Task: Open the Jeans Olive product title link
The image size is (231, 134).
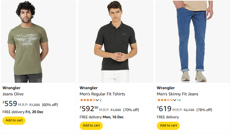Action: point(13,94)
